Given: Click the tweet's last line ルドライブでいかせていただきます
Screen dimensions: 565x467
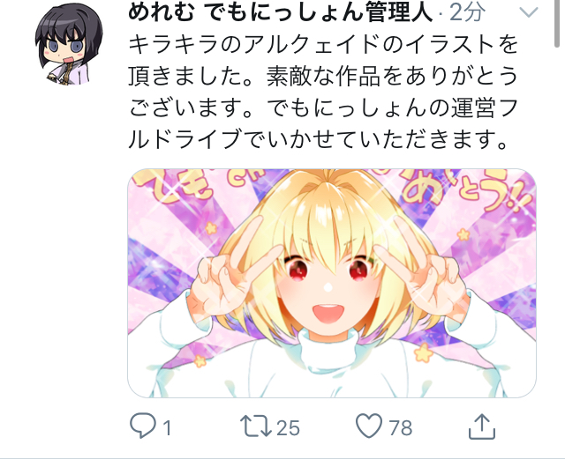Looking at the screenshot, I should point(318,139).
